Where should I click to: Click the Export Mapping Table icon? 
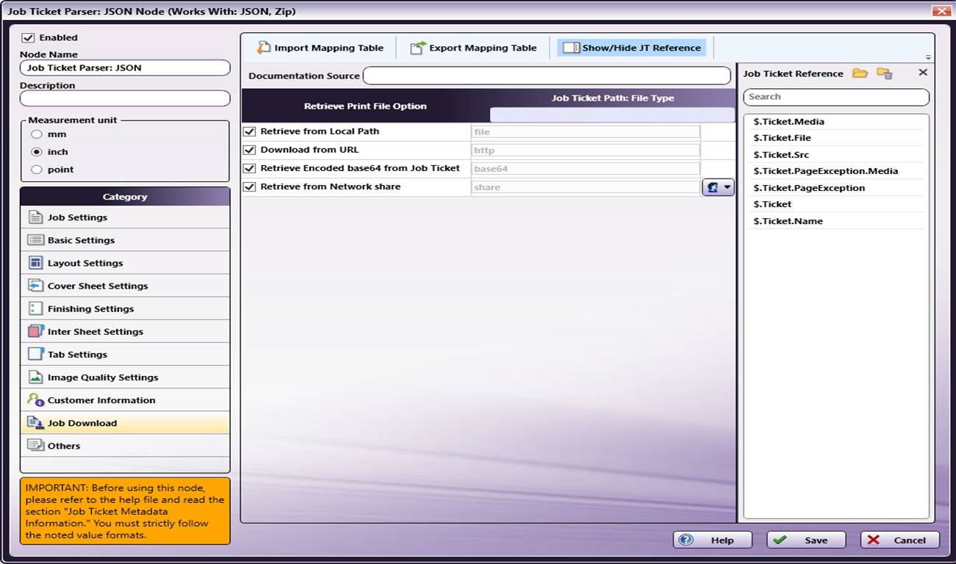click(x=418, y=48)
